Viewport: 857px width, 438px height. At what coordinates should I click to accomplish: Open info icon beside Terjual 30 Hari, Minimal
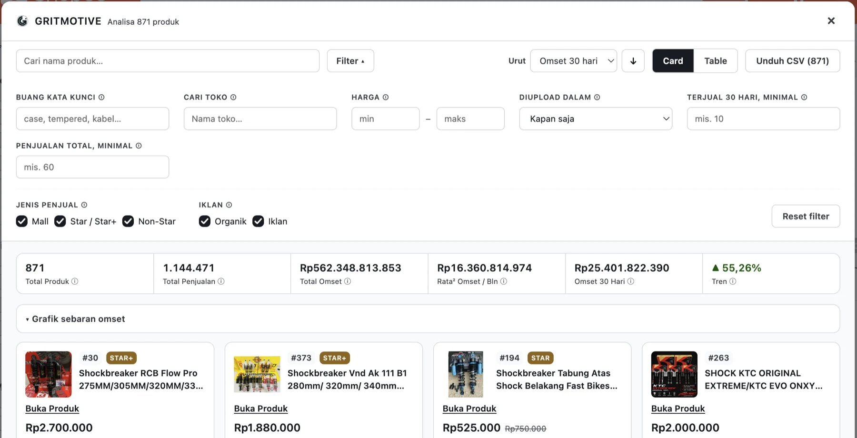click(x=804, y=97)
